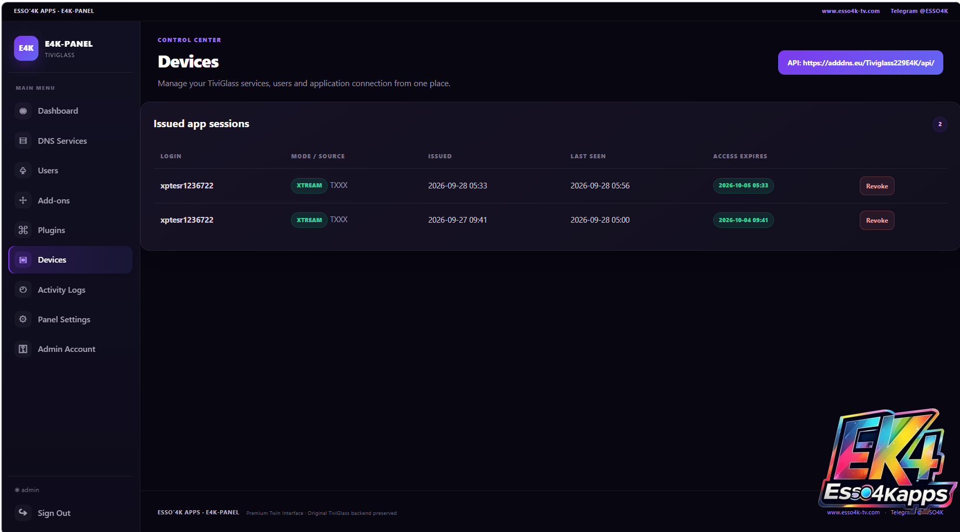Click the Admin Account icon

[x=23, y=349]
